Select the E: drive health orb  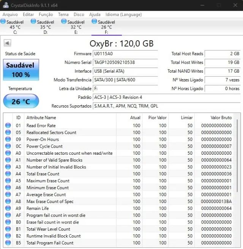click(64, 21)
